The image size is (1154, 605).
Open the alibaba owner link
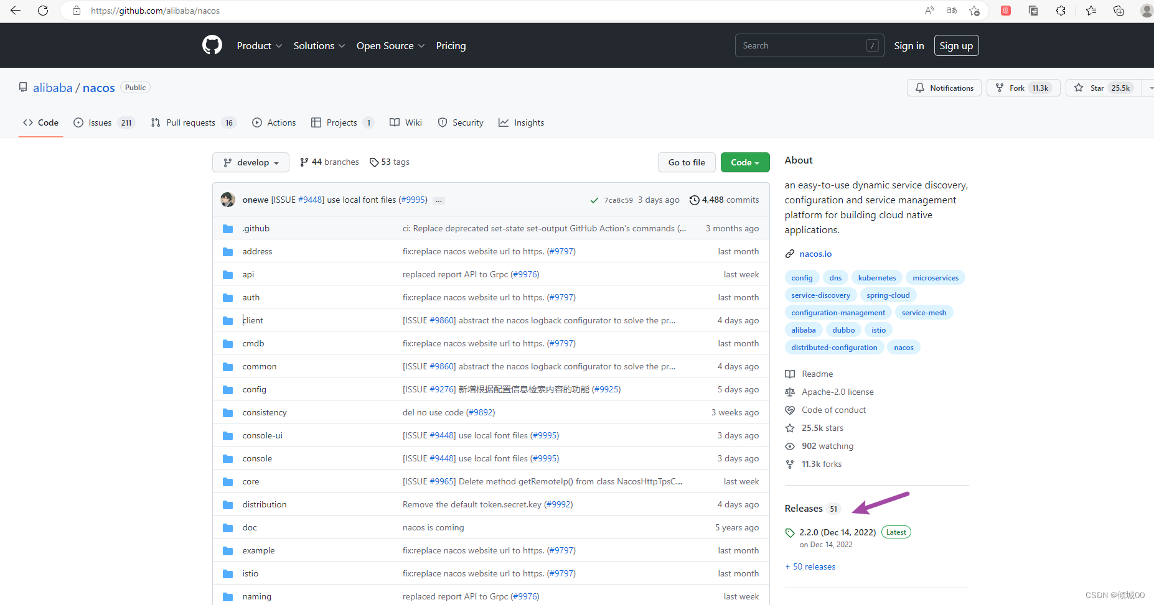click(53, 88)
